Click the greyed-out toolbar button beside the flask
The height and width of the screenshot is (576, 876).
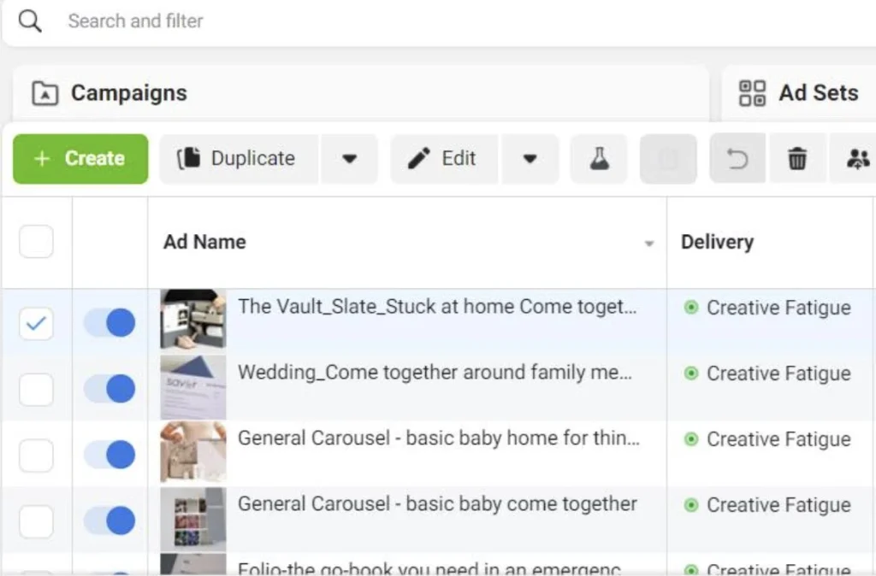[668, 159]
